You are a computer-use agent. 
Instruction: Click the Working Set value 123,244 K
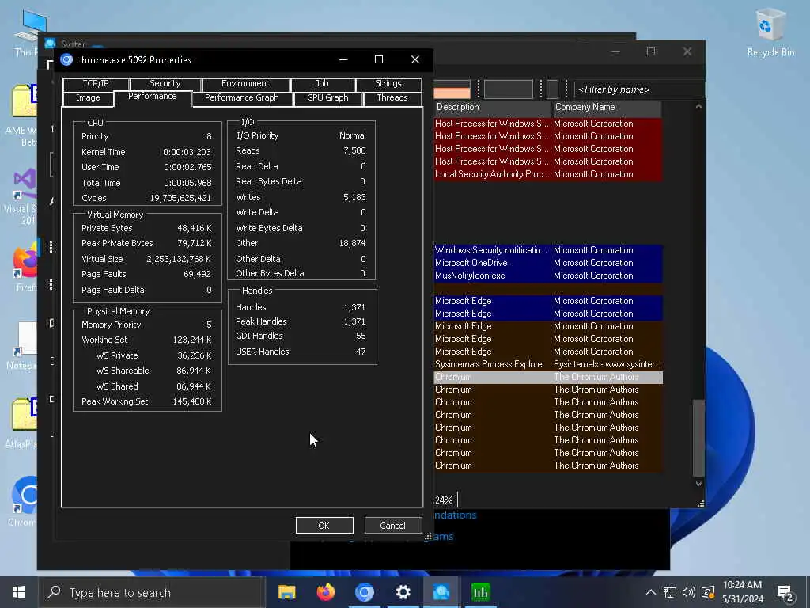(x=192, y=340)
